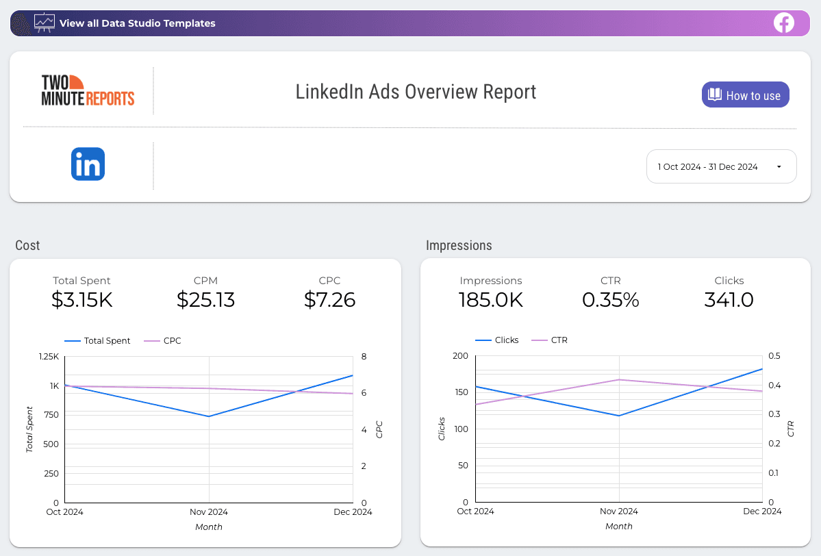Click the Facebook icon in the top banner
This screenshot has width=821, height=556.
783,23
